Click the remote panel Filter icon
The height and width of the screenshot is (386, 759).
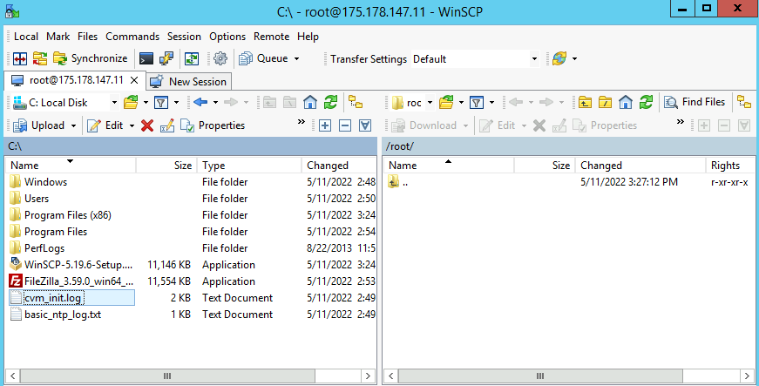click(x=477, y=103)
